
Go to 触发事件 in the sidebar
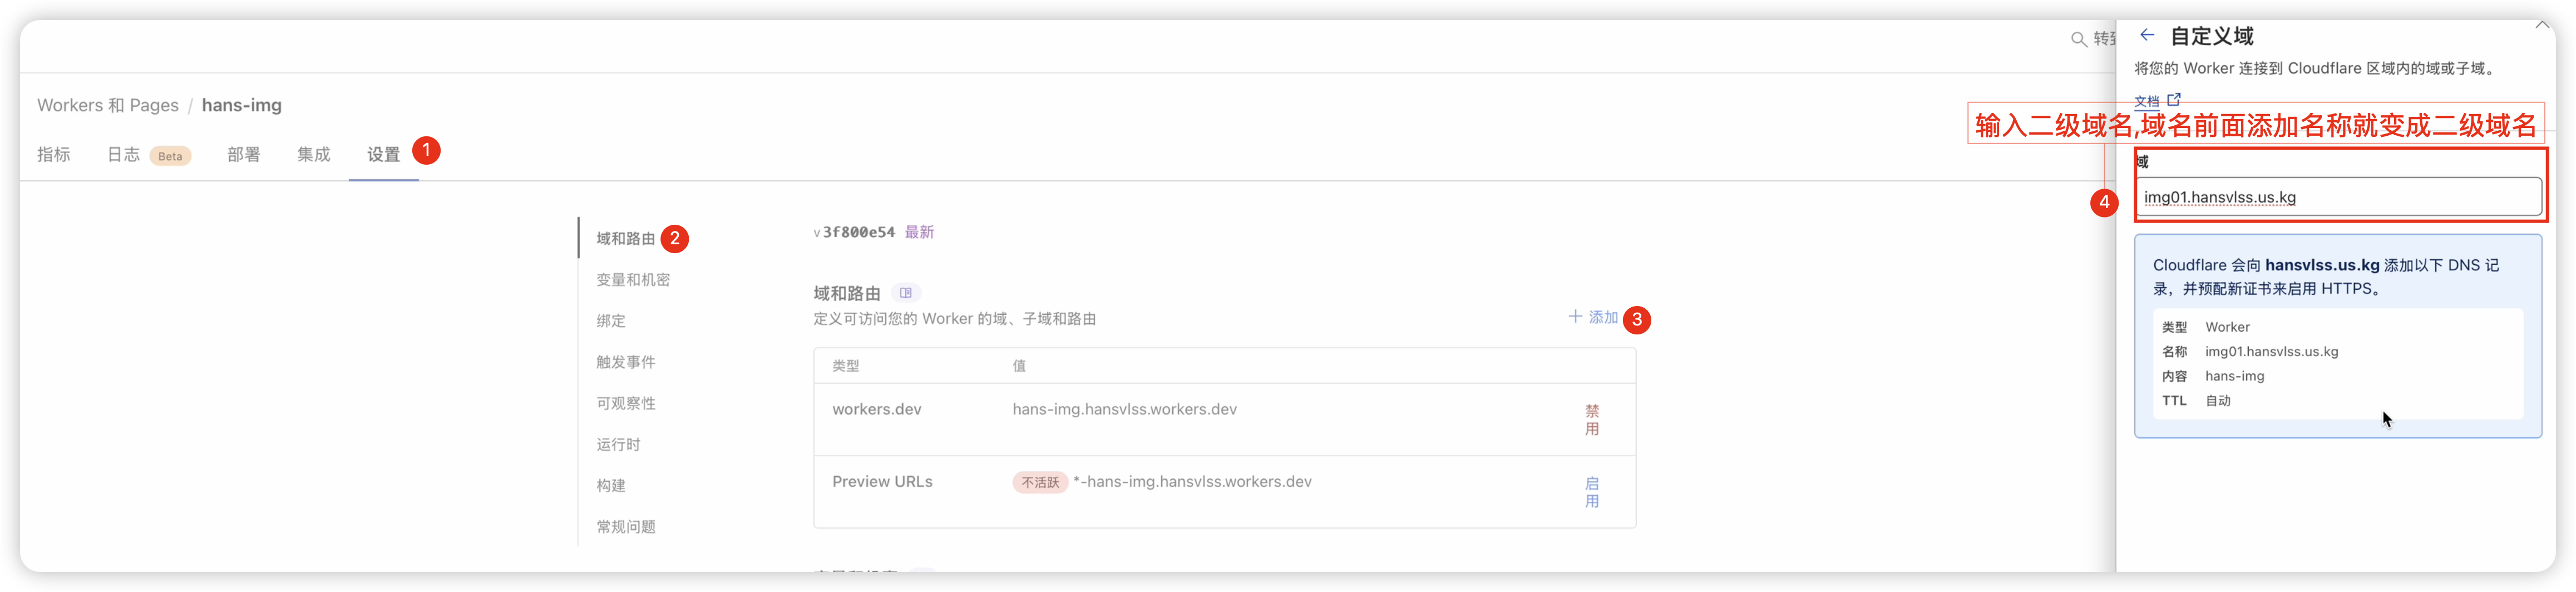(626, 362)
